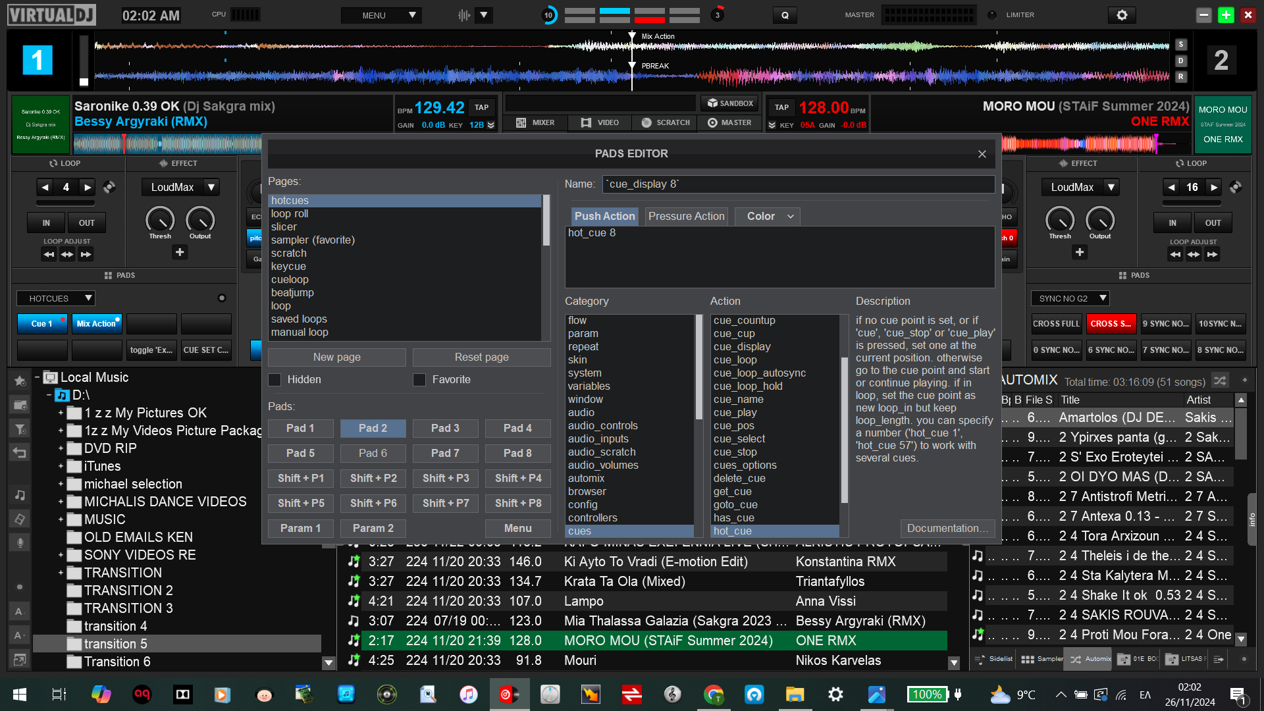Image resolution: width=1264 pixels, height=711 pixels.
Task: Trigger CROSS FULL pad on deck 2
Action: click(1057, 324)
